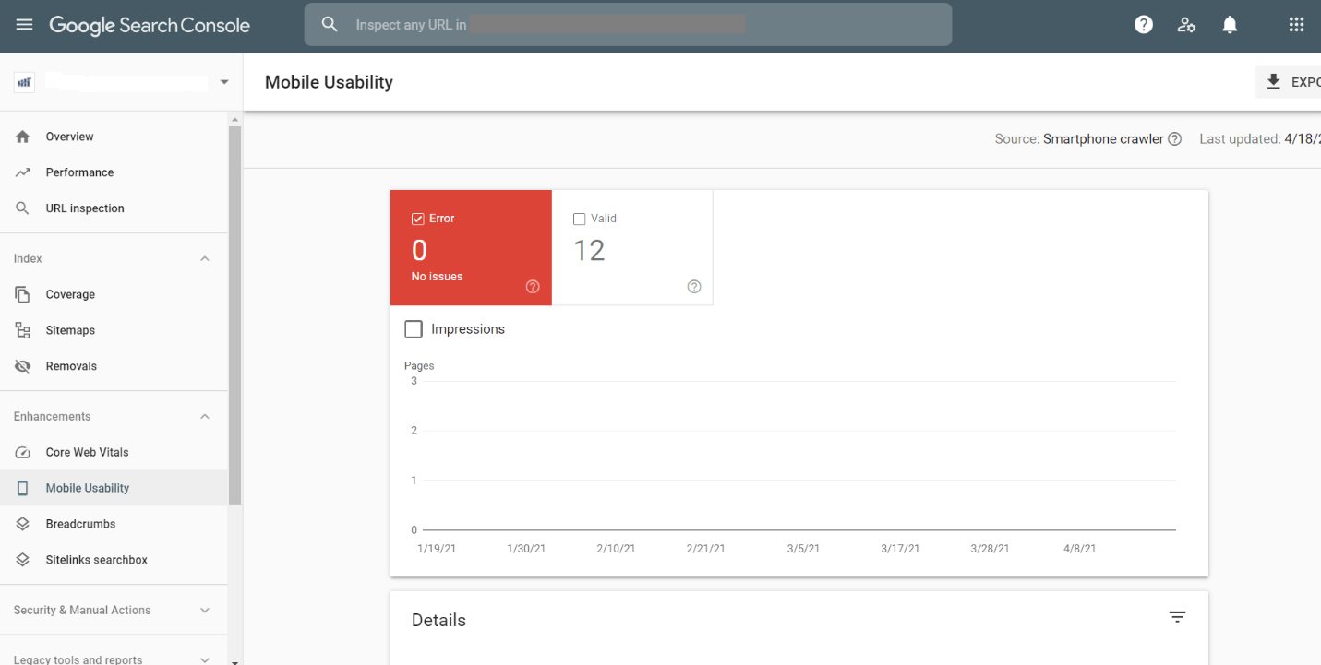Image resolution: width=1321 pixels, height=665 pixels.
Task: Collapse the Index section
Action: (204, 258)
